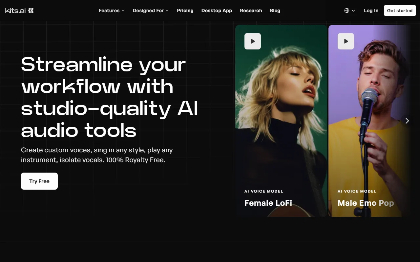Viewport: 420px width, 262px height.
Task: Expand the chevron beside Designed For
Action: tap(167, 10)
